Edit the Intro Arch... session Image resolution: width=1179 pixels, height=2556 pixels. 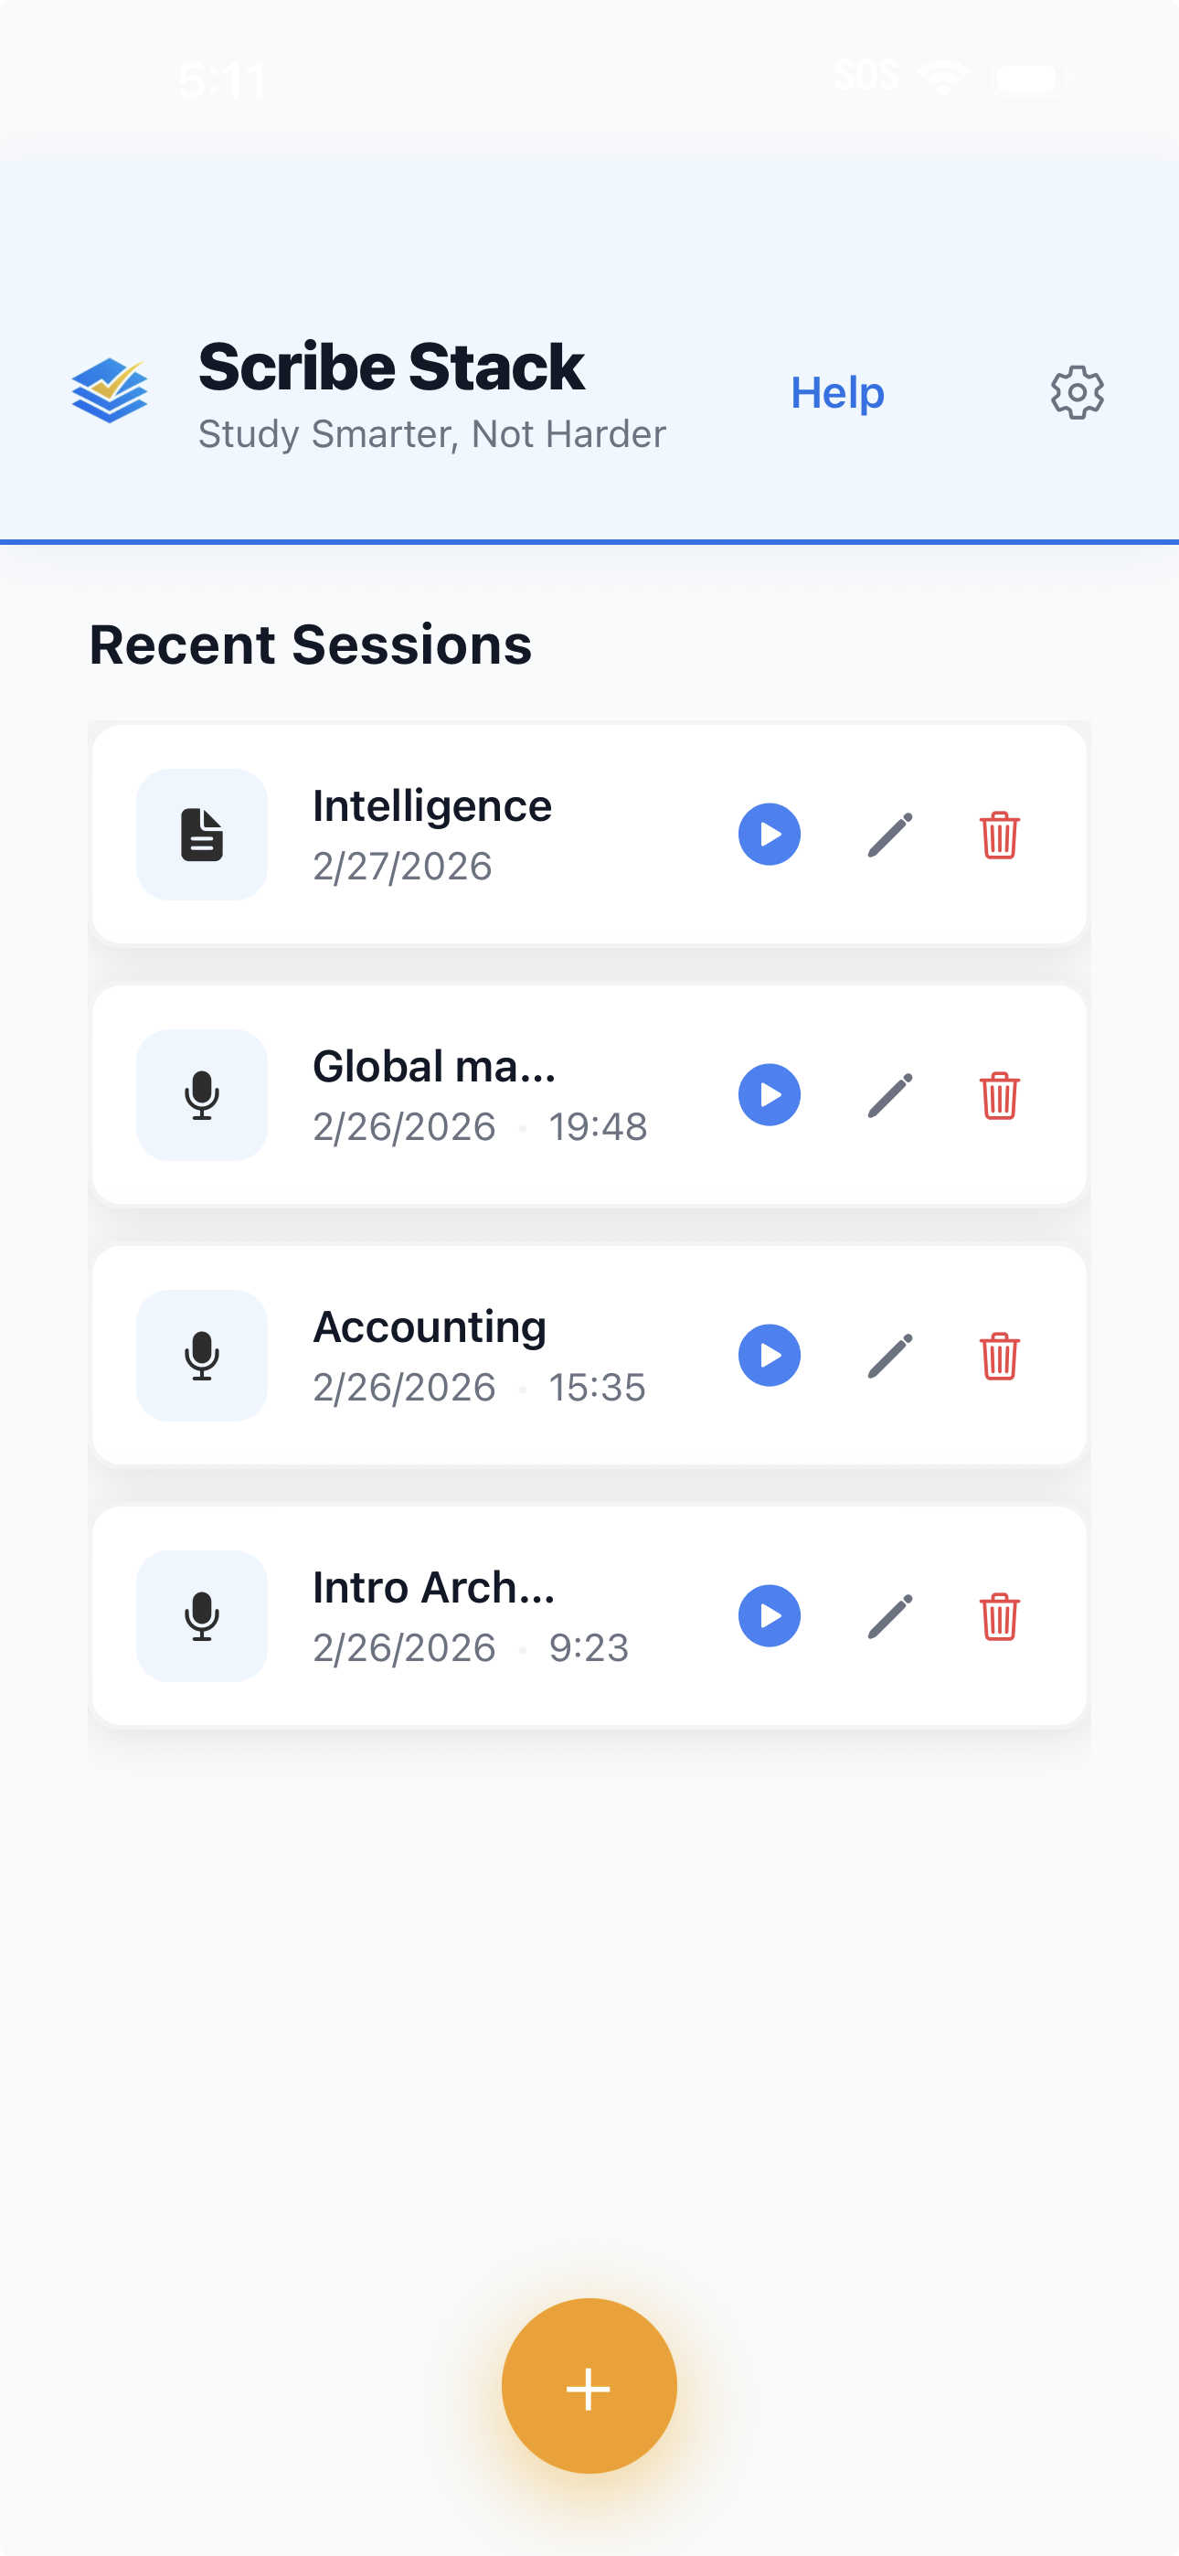pos(890,1615)
